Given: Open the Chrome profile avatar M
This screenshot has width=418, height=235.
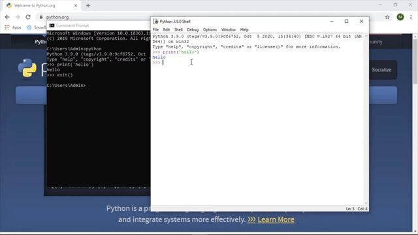Looking at the screenshot, I should coord(400,17).
